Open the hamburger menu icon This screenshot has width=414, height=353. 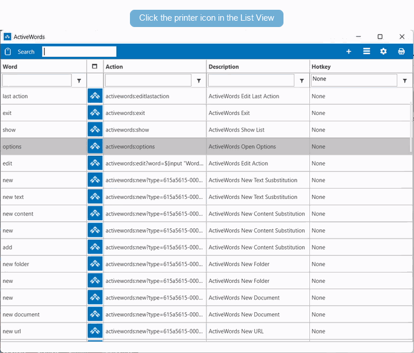[x=366, y=51]
